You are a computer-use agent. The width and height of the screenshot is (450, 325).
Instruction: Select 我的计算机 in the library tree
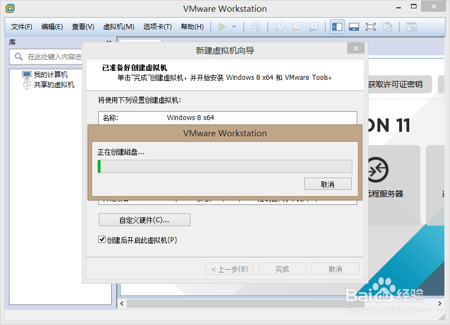[50, 75]
